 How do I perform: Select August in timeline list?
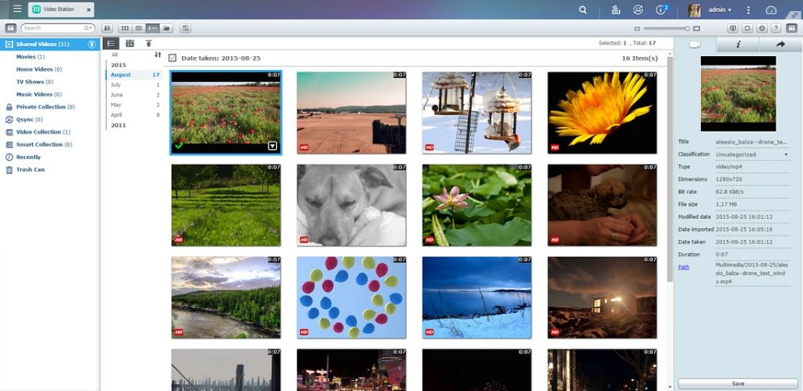pos(135,75)
